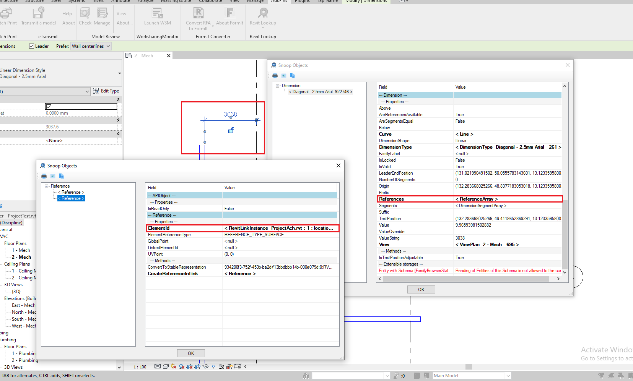The width and height of the screenshot is (633, 381).
Task: Select the 2 - Mech view tab
Action: pyautogui.click(x=144, y=56)
